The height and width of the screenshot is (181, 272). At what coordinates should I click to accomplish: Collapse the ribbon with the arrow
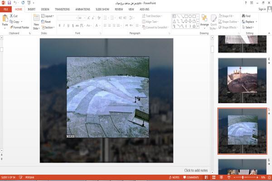[x=269, y=33]
